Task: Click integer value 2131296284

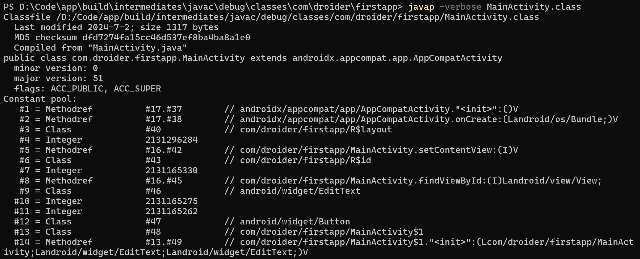Action: [x=172, y=140]
